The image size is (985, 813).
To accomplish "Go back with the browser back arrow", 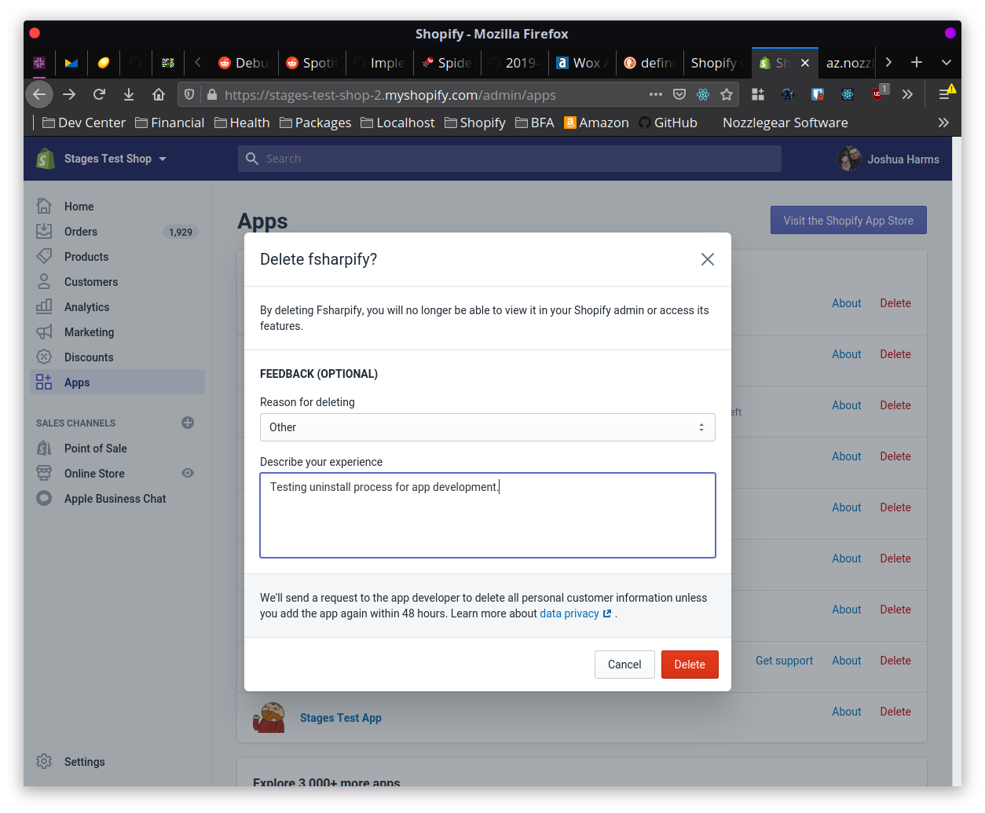I will tap(39, 94).
